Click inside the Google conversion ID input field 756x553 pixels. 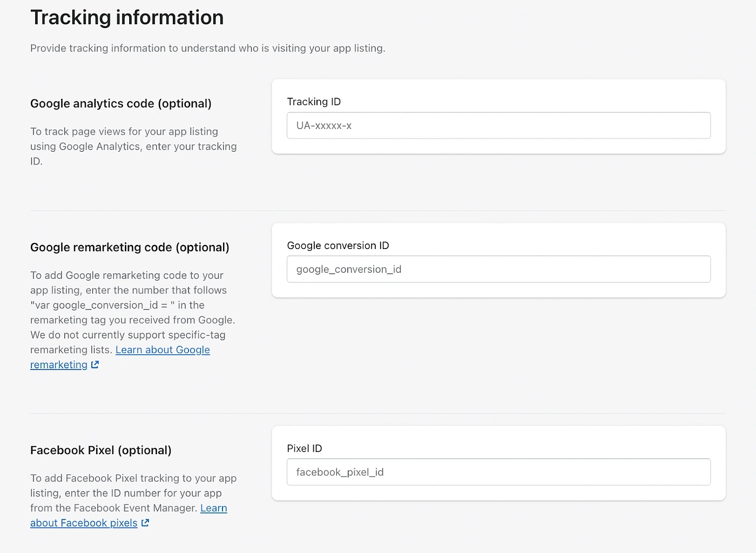pos(498,269)
